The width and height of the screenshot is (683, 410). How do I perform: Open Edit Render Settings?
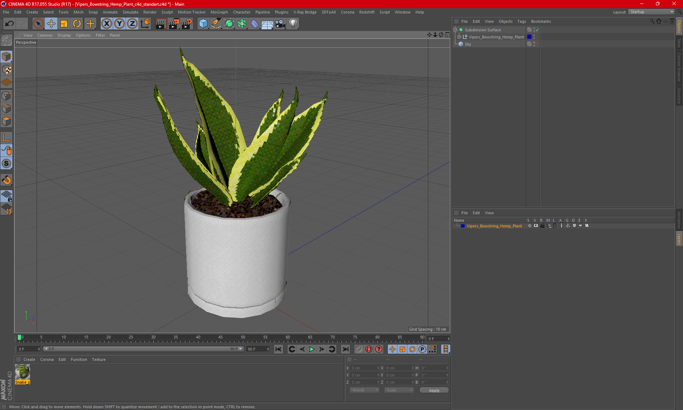coord(187,23)
